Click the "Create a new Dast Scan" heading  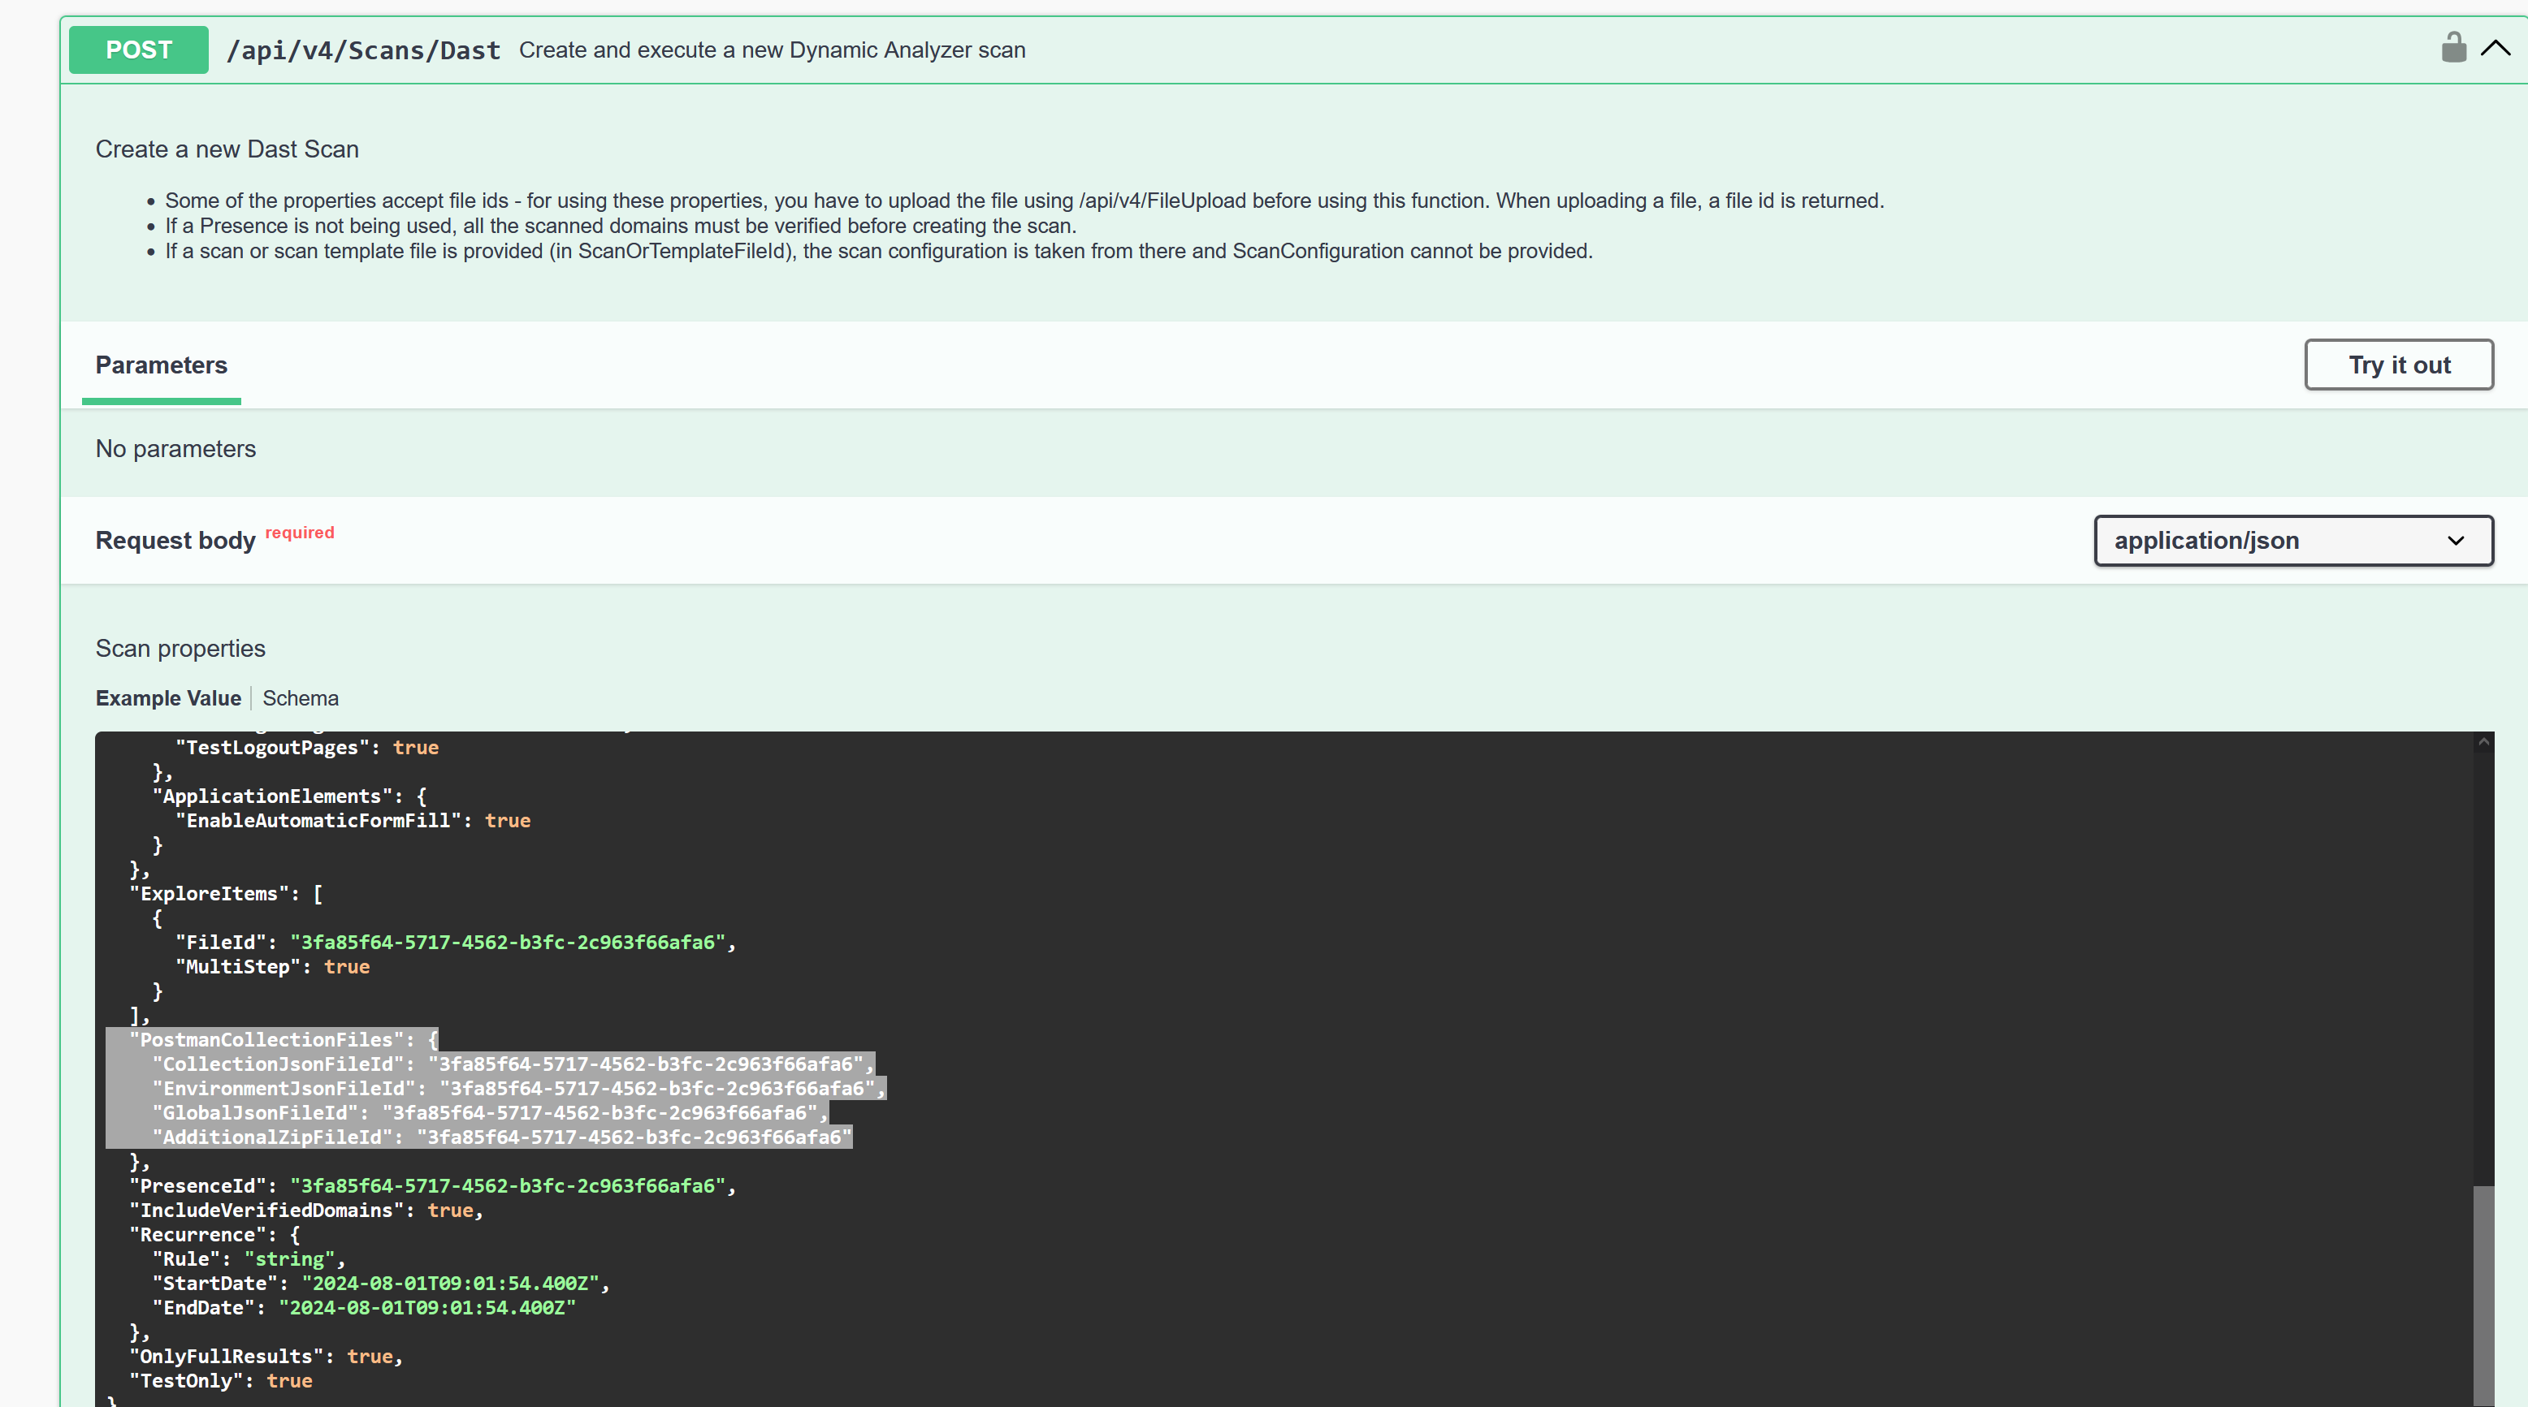click(x=227, y=149)
